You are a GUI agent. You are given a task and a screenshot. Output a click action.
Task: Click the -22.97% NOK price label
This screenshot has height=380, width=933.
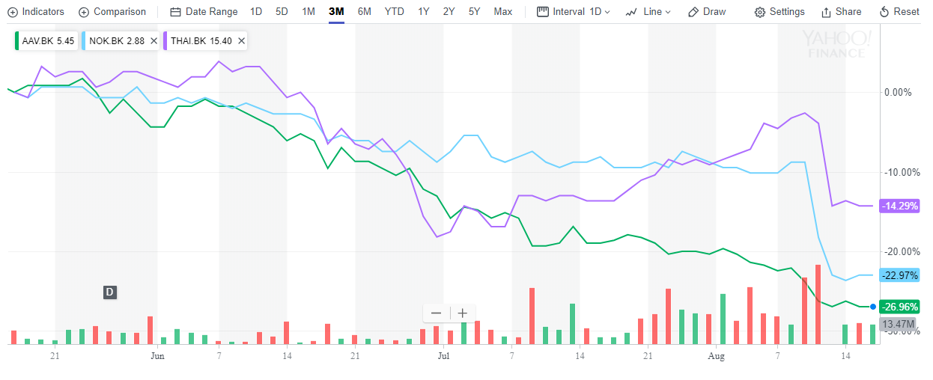pyautogui.click(x=900, y=275)
